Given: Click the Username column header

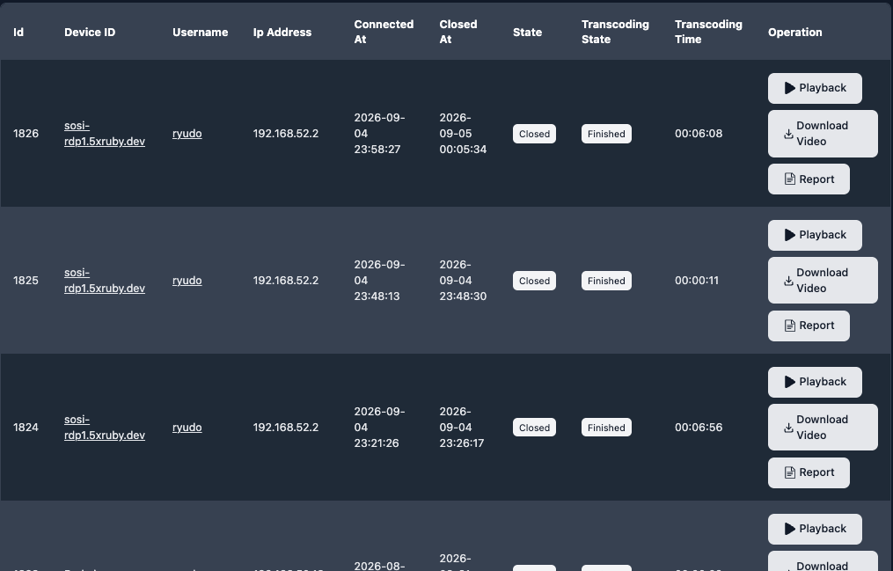Looking at the screenshot, I should pyautogui.click(x=200, y=33).
